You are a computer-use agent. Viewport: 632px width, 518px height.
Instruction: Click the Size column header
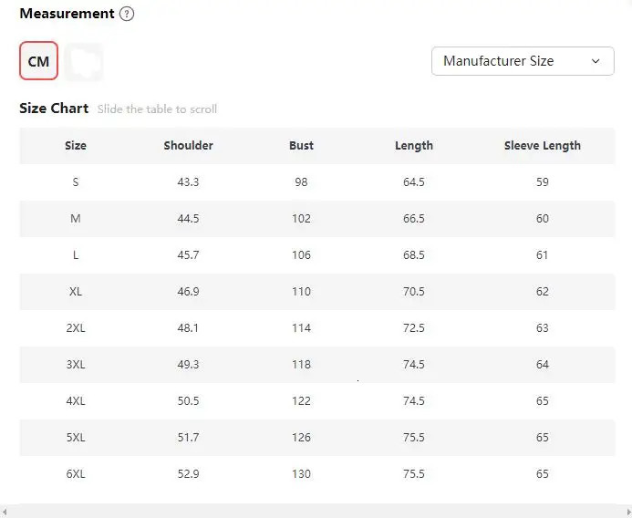pos(76,146)
